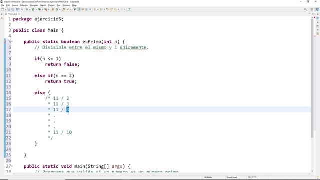Viewport: 320px width, 180px height.
Task: Toggle Word Wrap toolbar icon
Action: [x=83, y=9]
